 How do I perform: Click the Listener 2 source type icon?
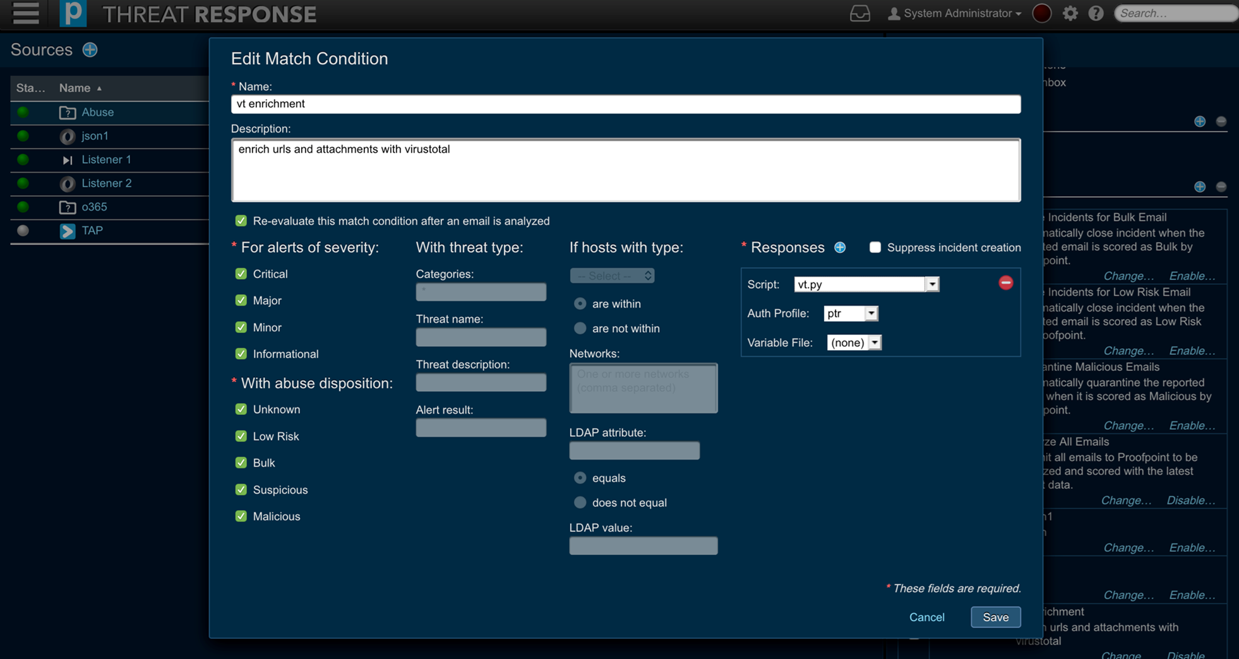pyautogui.click(x=68, y=184)
